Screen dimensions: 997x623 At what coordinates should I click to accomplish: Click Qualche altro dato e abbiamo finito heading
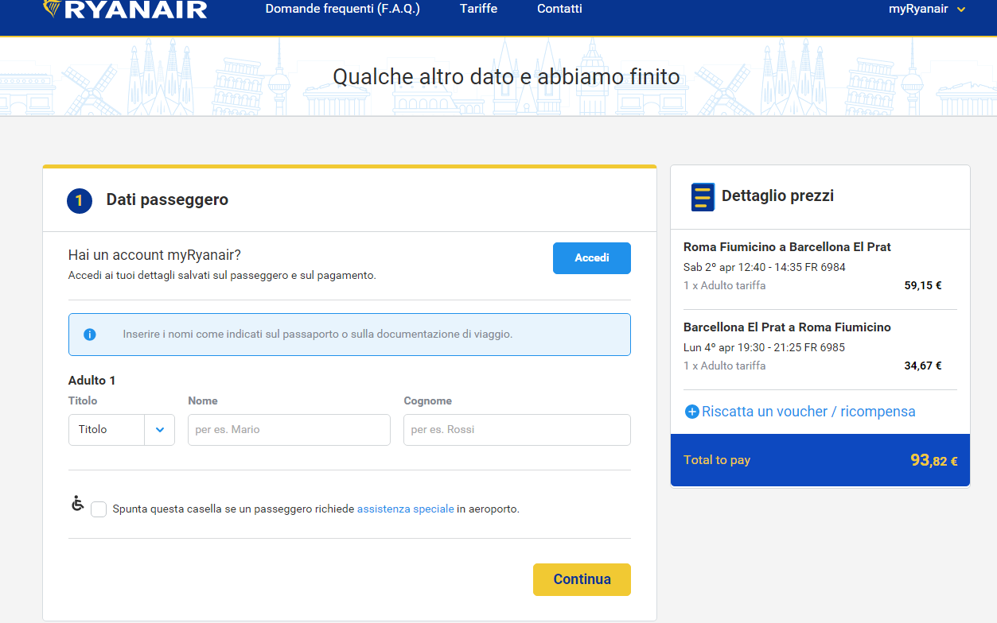point(506,77)
